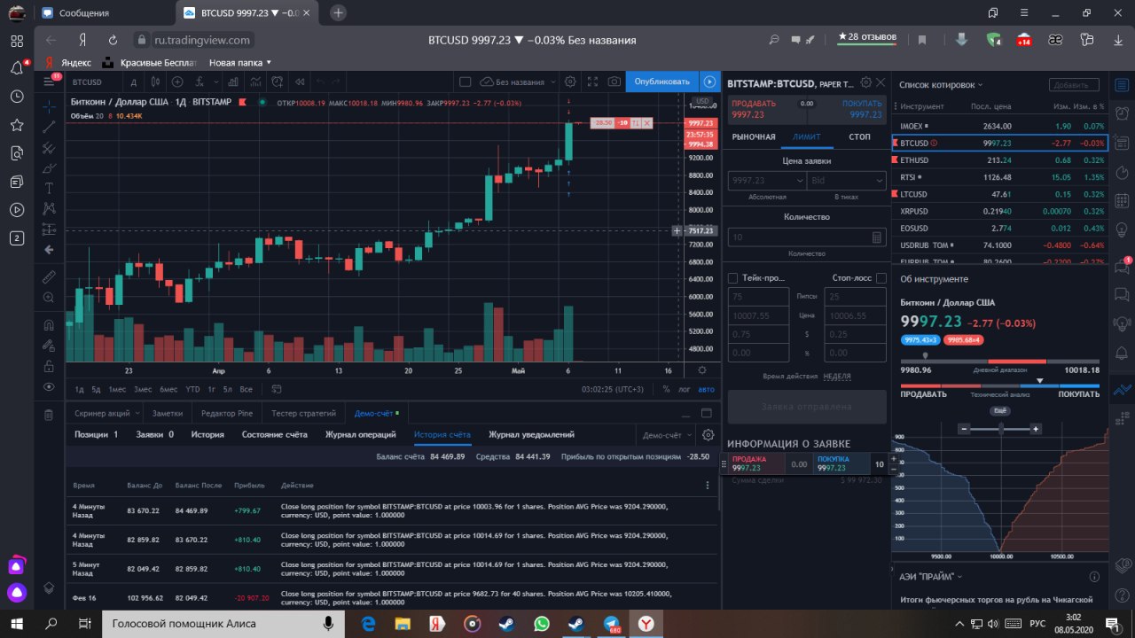Open the quantity calculator icon
The image size is (1135, 638).
point(877,237)
